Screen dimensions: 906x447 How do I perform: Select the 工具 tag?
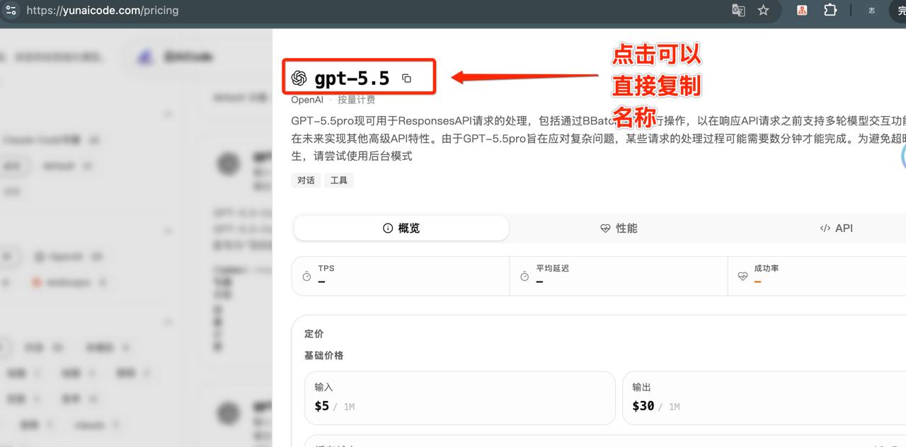339,180
